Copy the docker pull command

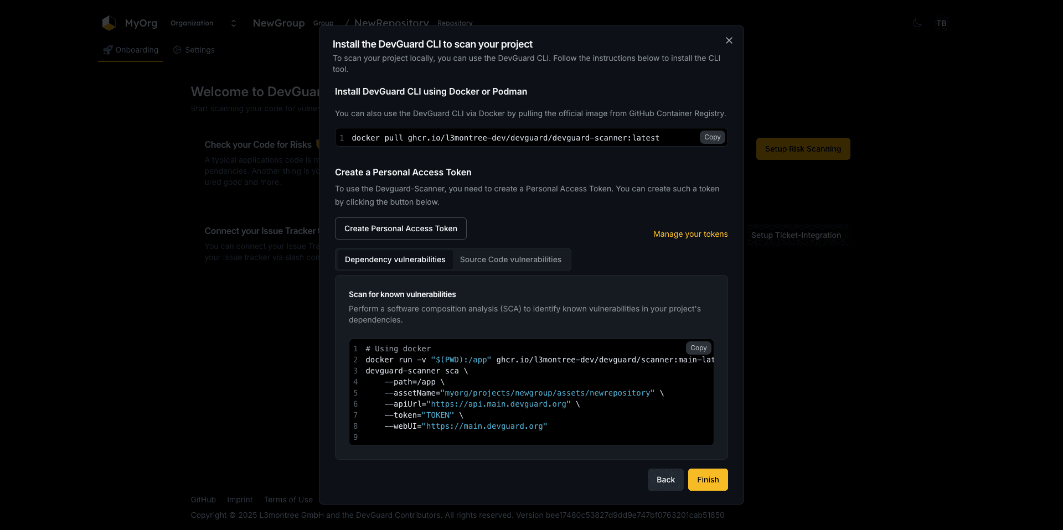712,137
